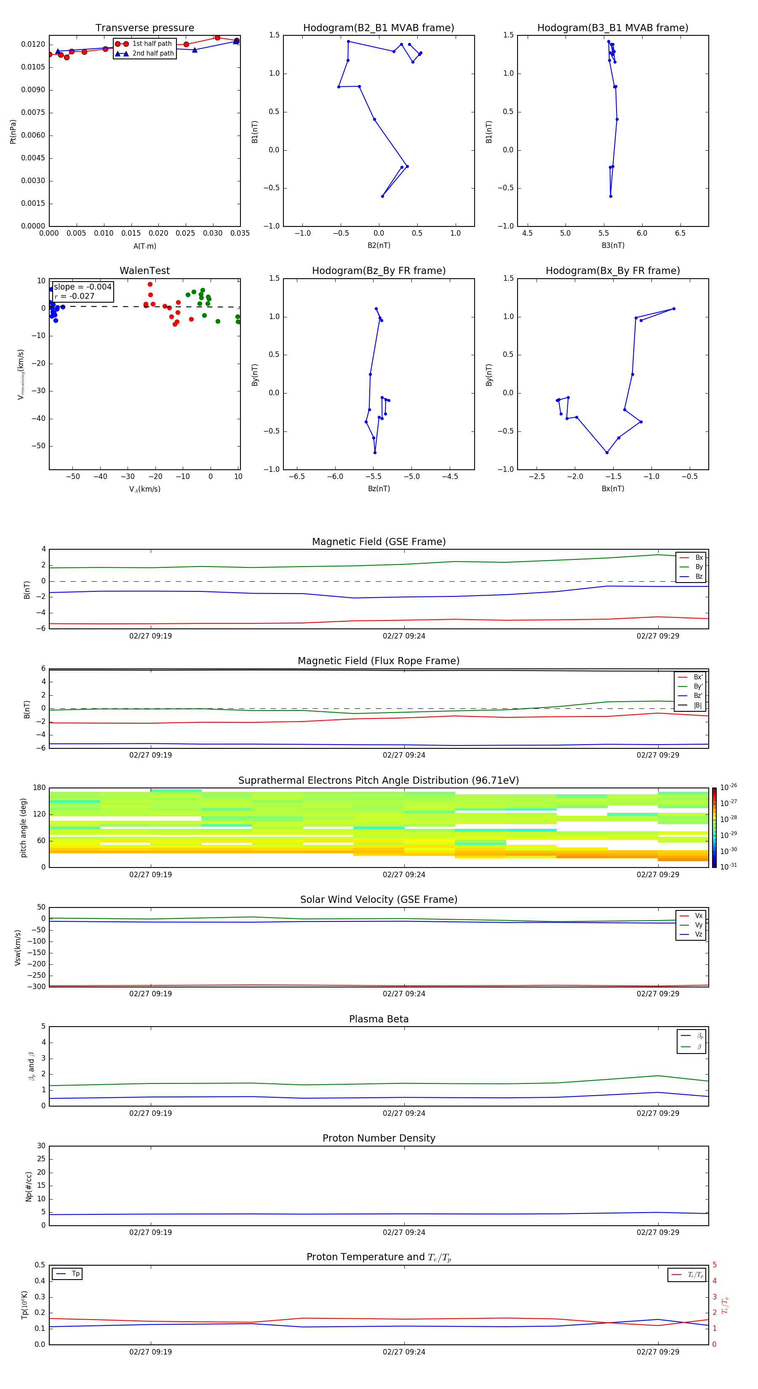Viewport: 758px width, 1389px height.
Task: Click the 'Pt(nPa)' y-axis label
Action: pyautogui.click(x=13, y=132)
